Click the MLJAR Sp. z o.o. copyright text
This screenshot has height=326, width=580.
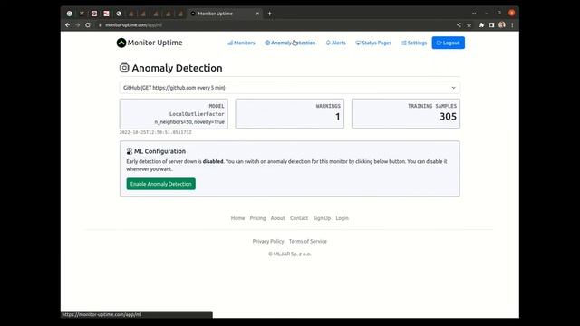pos(290,254)
